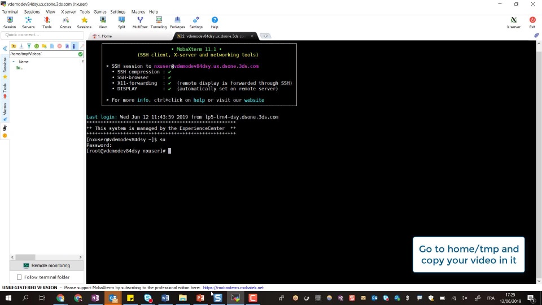
Task: Open the Terminal menu
Action: click(10, 12)
